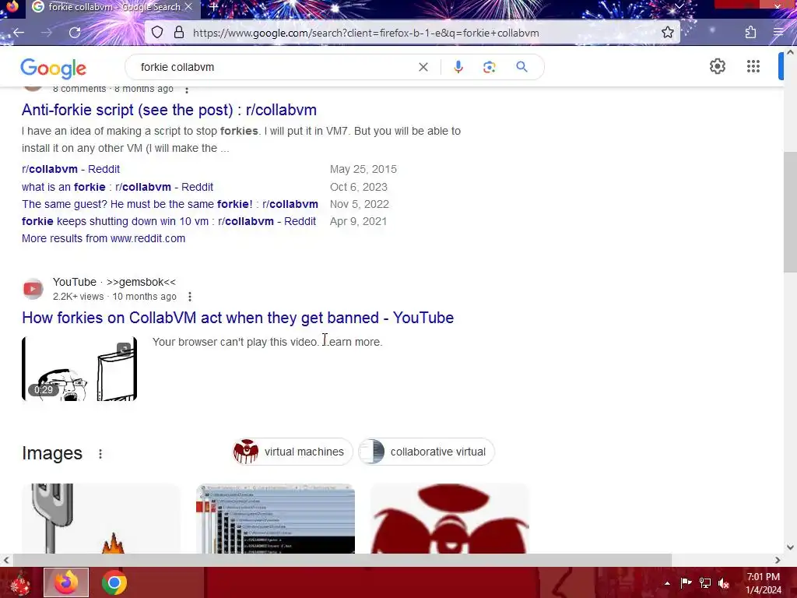The width and height of the screenshot is (797, 598).
Task: Click the padlock site information icon
Action: click(179, 33)
